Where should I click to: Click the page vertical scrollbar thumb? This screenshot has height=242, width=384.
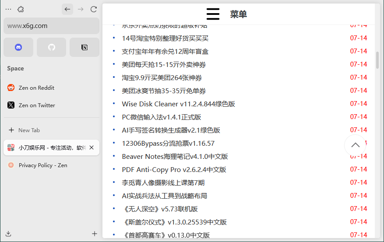[377, 60]
